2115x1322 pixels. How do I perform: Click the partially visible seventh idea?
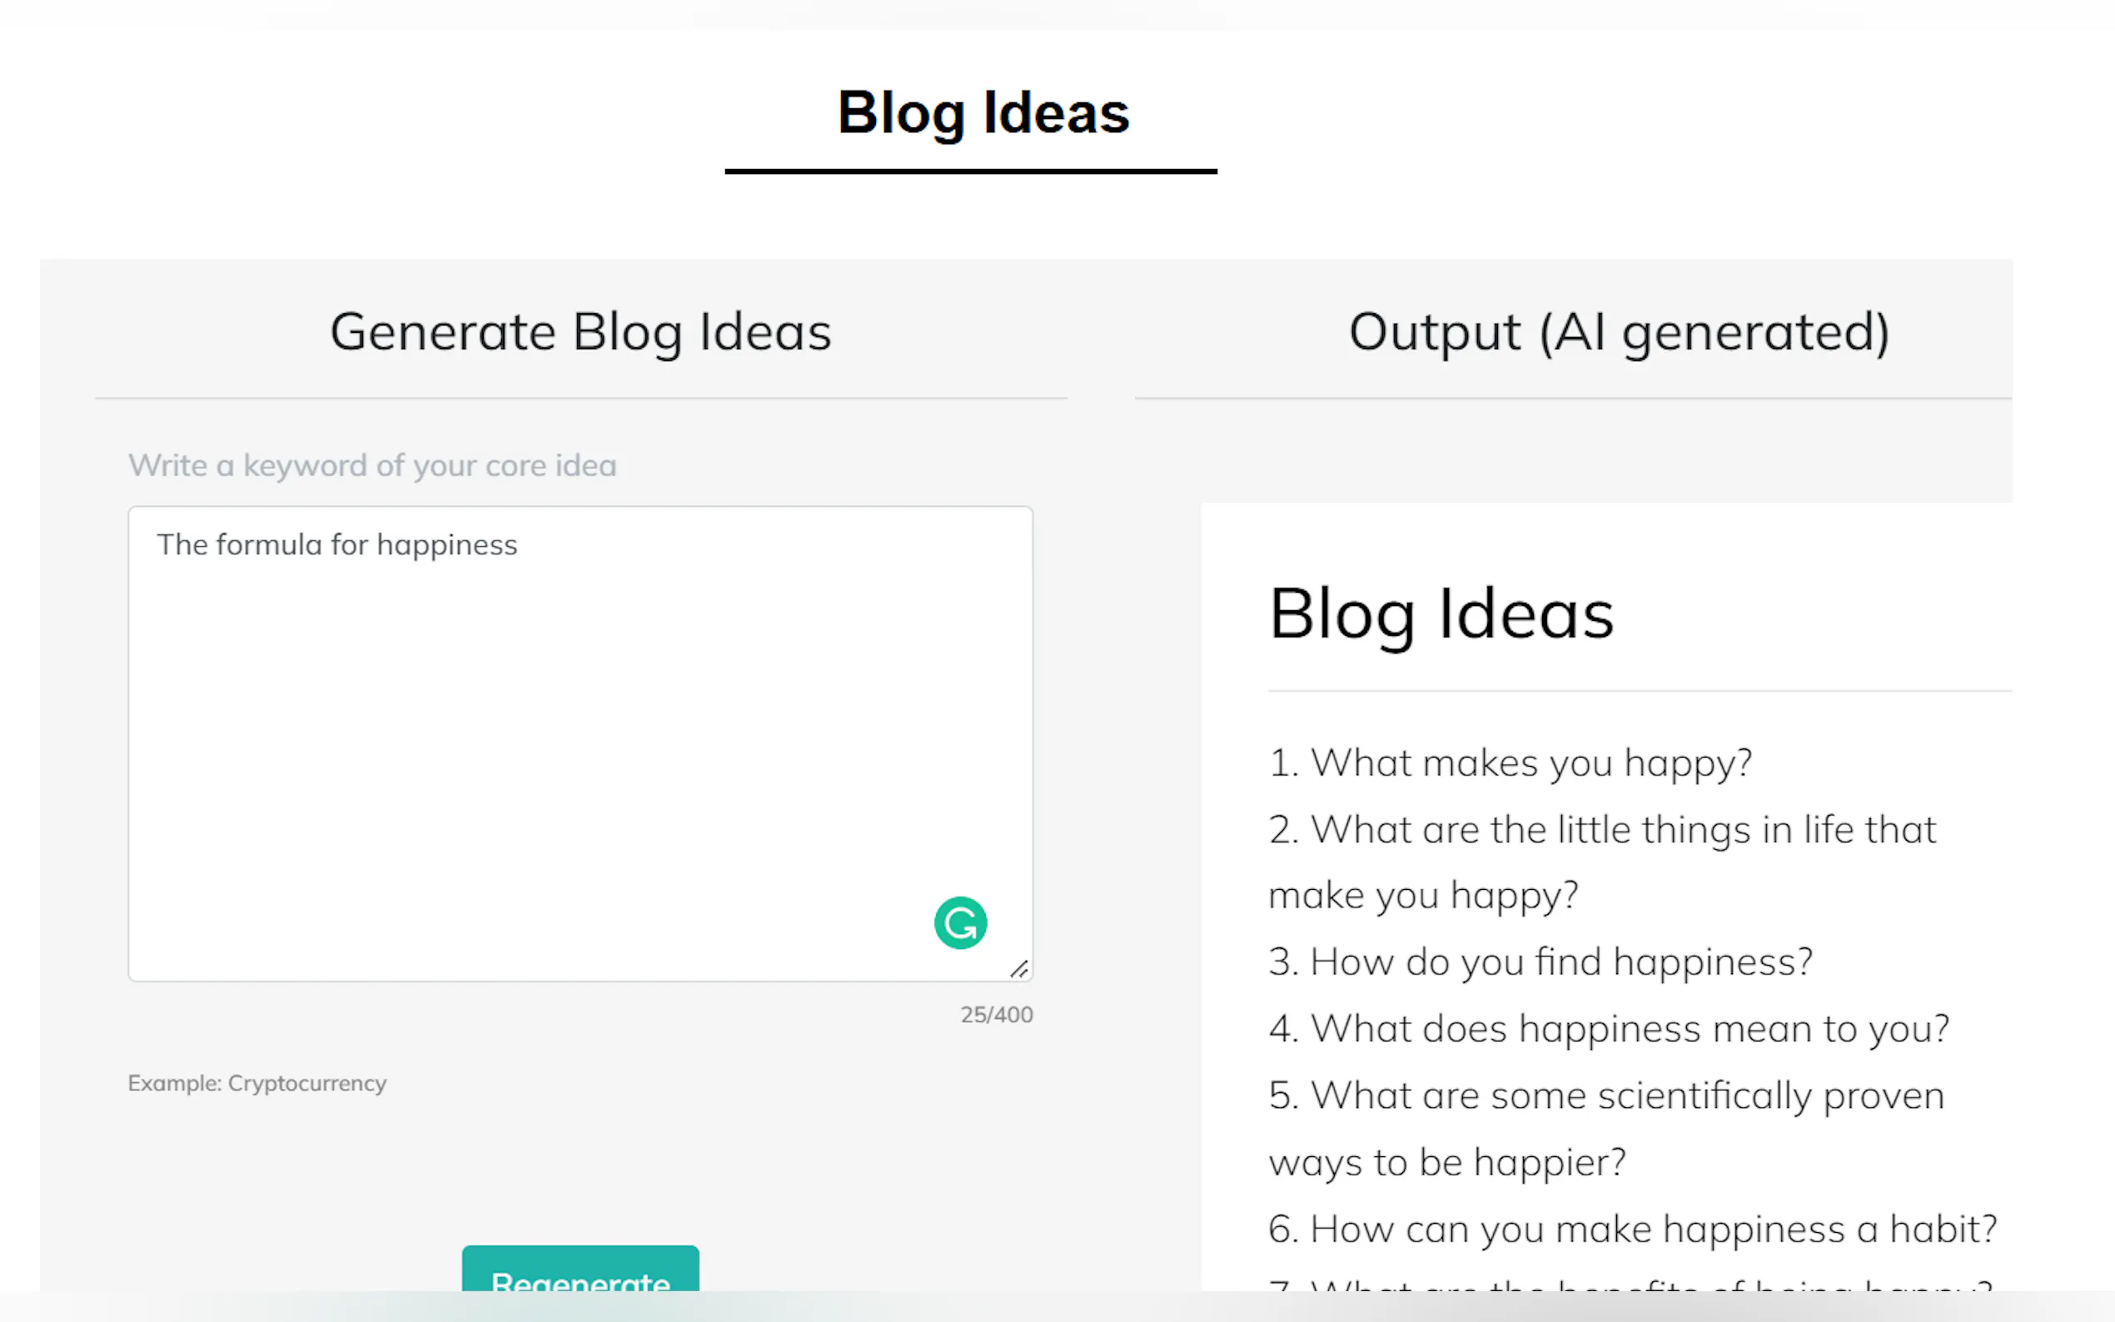coord(1630,1284)
